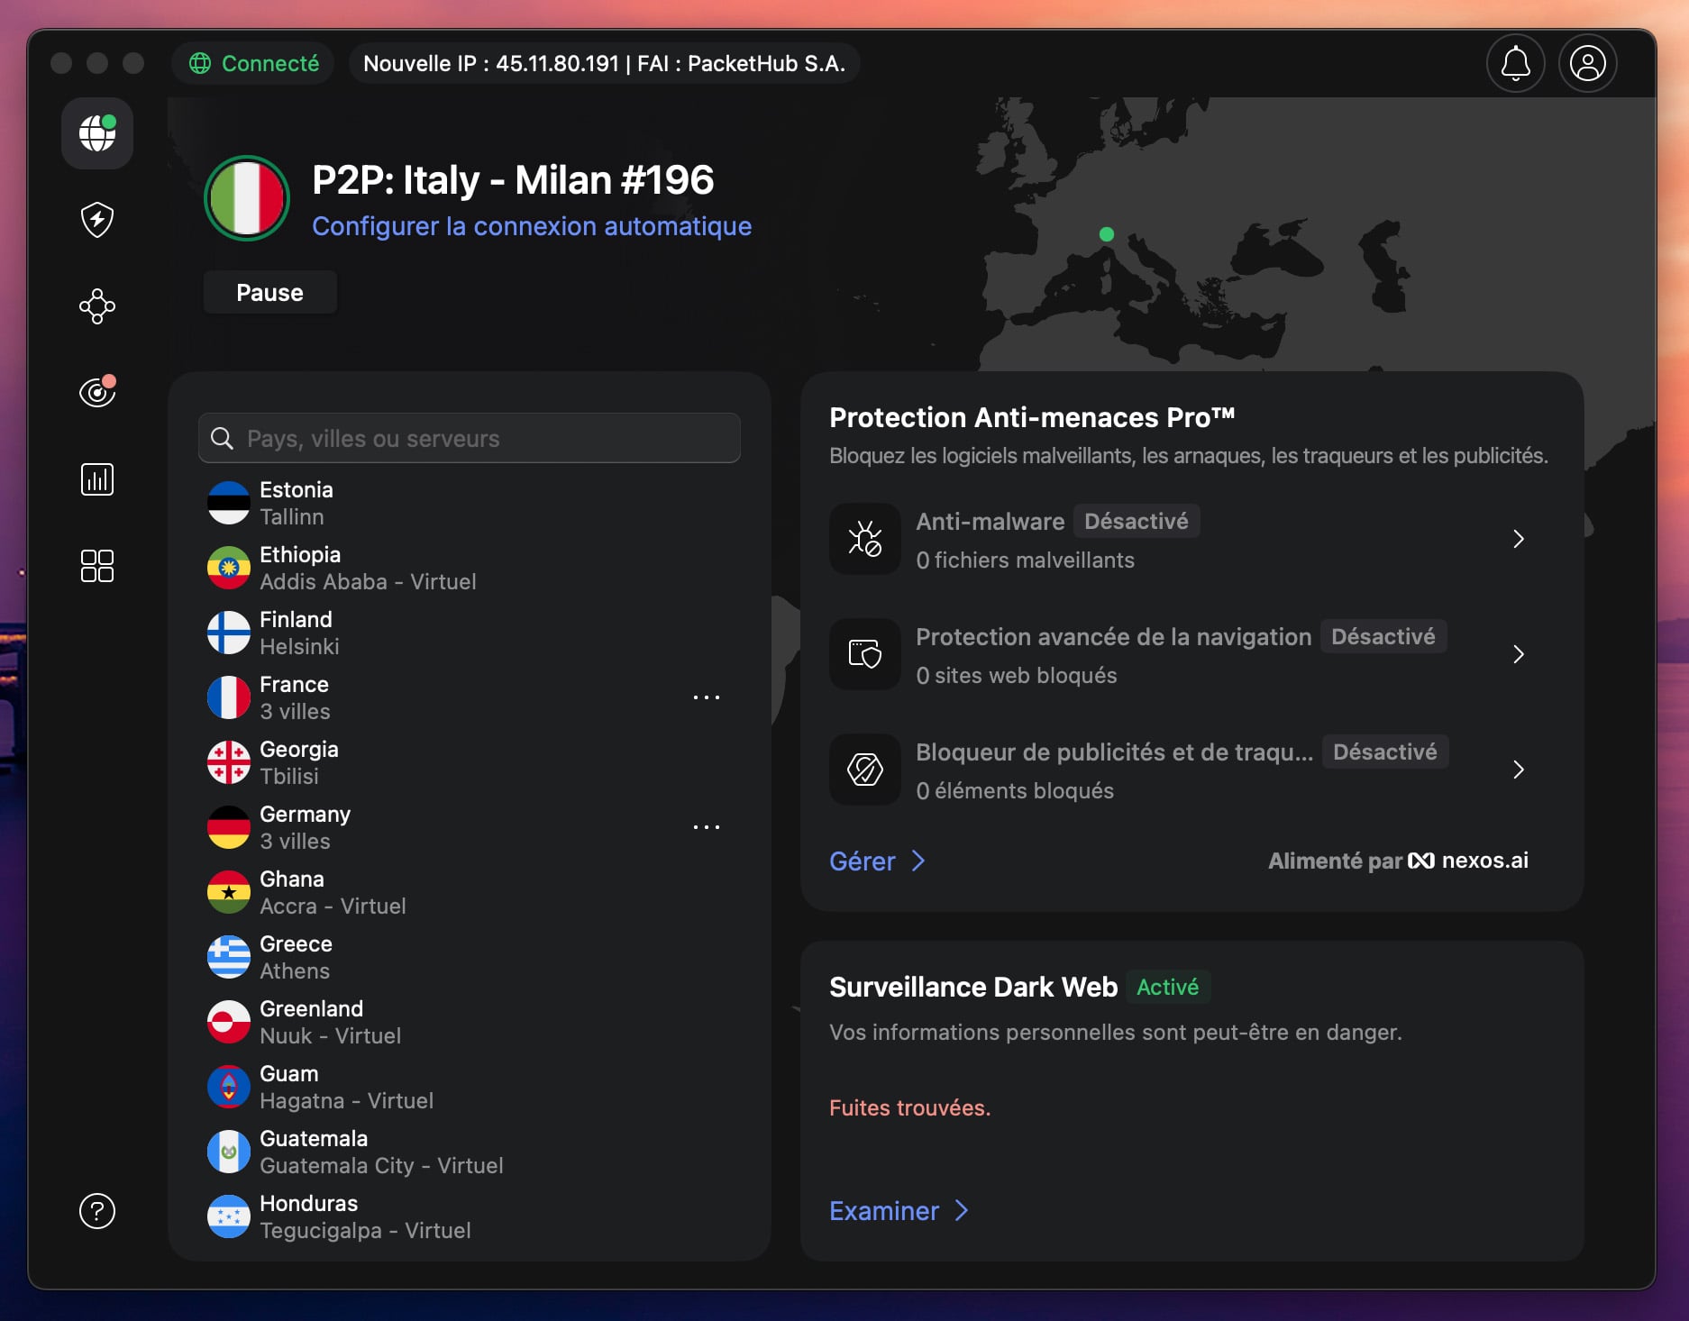Open statistics chart icon in sidebar
This screenshot has height=1321, width=1689.
[97, 479]
